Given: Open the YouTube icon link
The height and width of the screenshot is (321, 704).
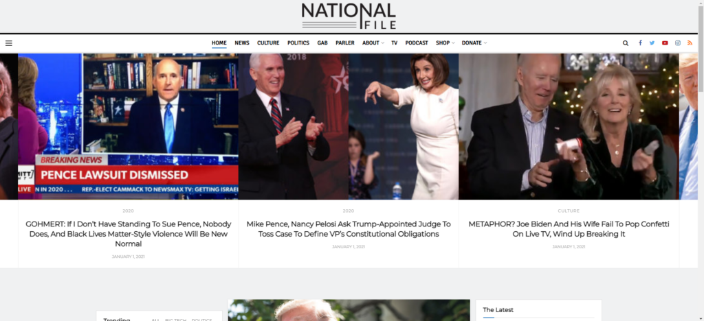Looking at the screenshot, I should tap(665, 43).
